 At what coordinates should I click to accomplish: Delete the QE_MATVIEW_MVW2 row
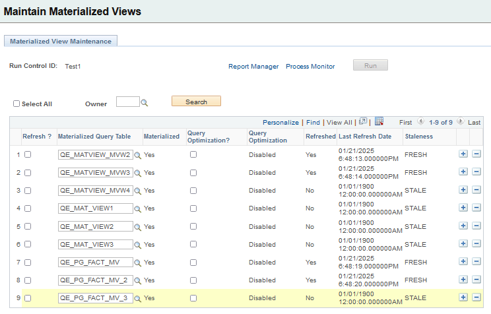tap(476, 154)
